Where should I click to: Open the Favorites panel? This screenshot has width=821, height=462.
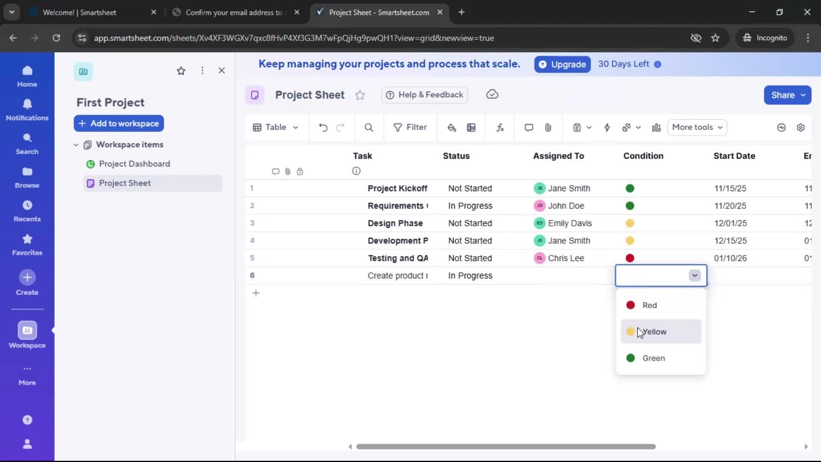[x=27, y=244]
